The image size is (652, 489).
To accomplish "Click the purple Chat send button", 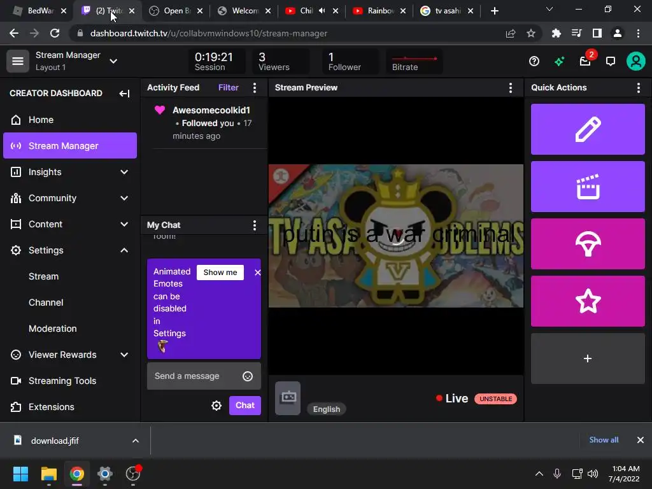I will pos(245,406).
